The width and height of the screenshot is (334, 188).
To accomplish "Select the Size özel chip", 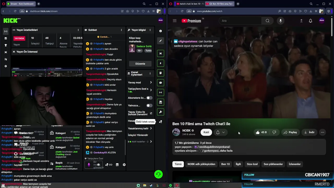I will tap(252, 164).
